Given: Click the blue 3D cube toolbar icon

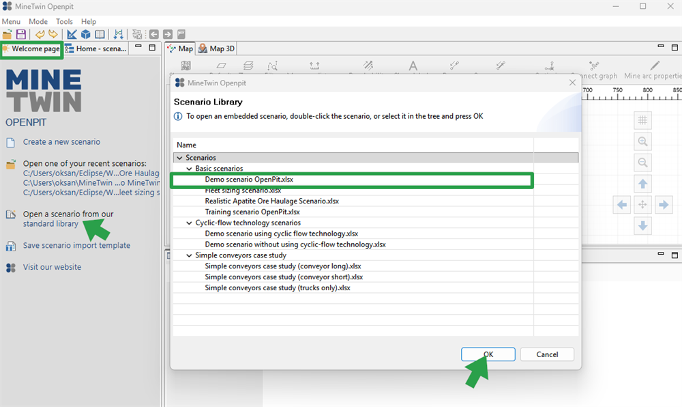Looking at the screenshot, I should click(86, 34).
